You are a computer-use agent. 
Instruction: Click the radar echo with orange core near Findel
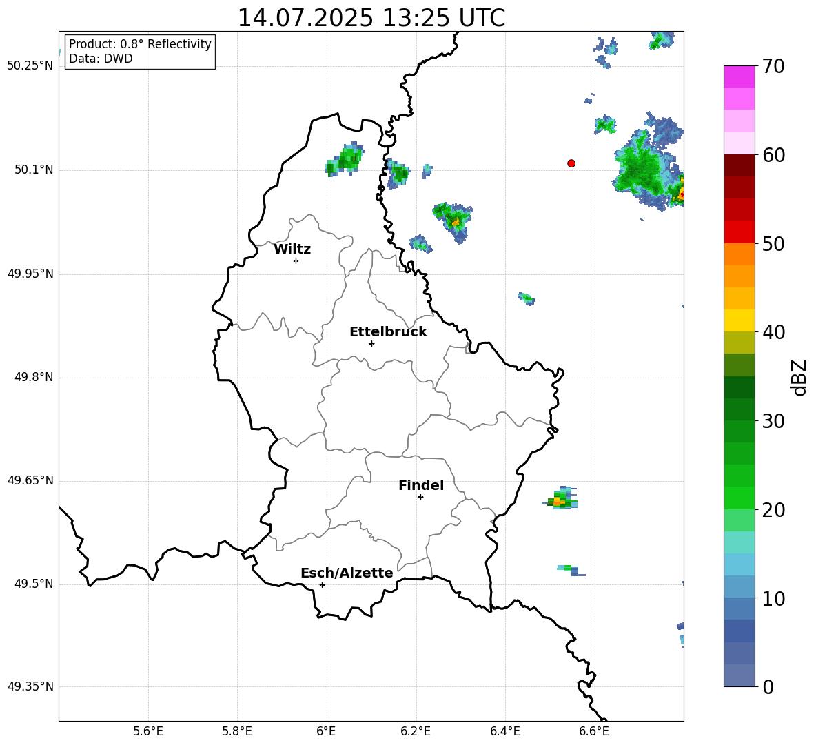click(x=560, y=498)
